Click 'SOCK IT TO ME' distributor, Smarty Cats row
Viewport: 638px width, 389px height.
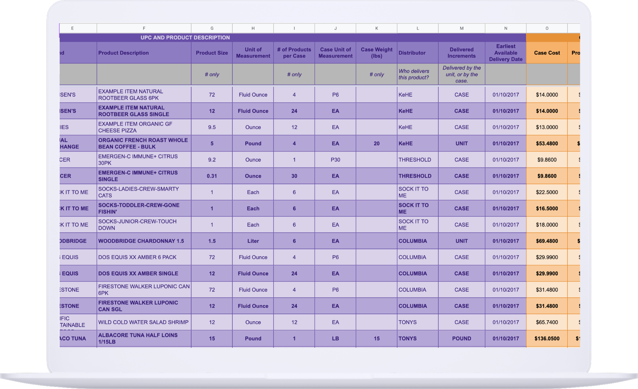coord(418,192)
